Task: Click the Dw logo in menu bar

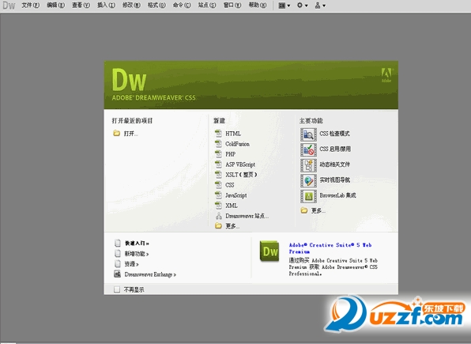Action: (9, 6)
